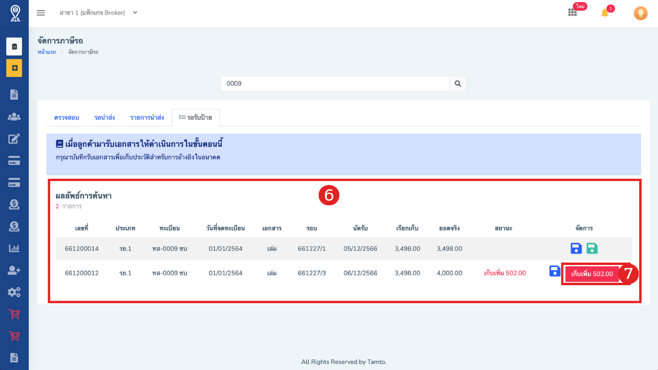Click the magnifier search button

pos(458,84)
